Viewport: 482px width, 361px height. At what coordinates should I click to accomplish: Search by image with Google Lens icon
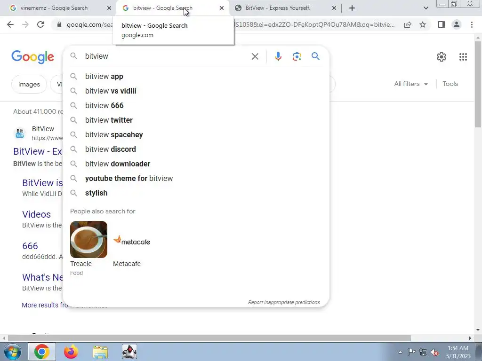click(x=297, y=56)
